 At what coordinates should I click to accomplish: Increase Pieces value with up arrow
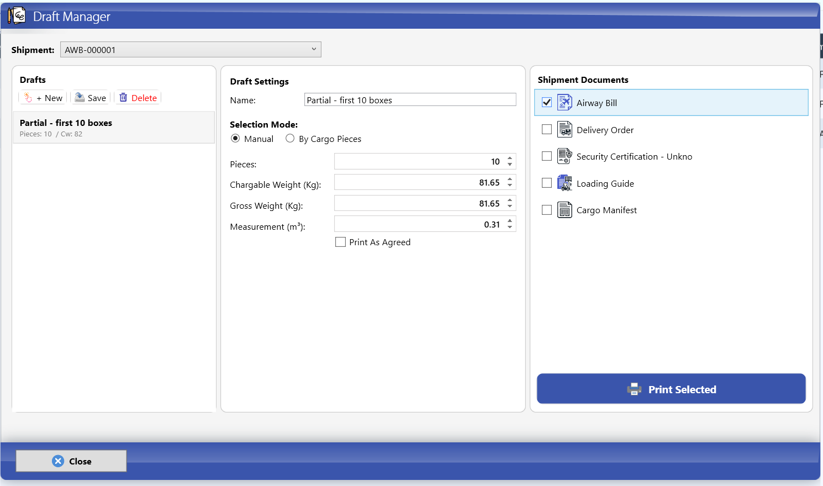tap(510, 158)
